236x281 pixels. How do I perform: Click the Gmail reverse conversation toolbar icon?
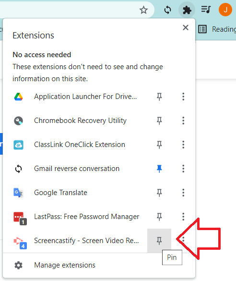(168, 10)
